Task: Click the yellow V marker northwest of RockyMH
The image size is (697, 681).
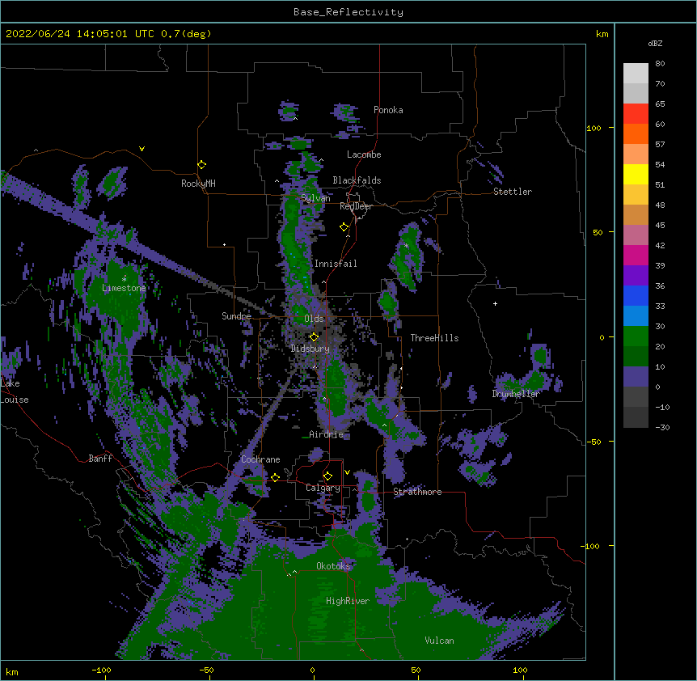Action: coord(142,149)
